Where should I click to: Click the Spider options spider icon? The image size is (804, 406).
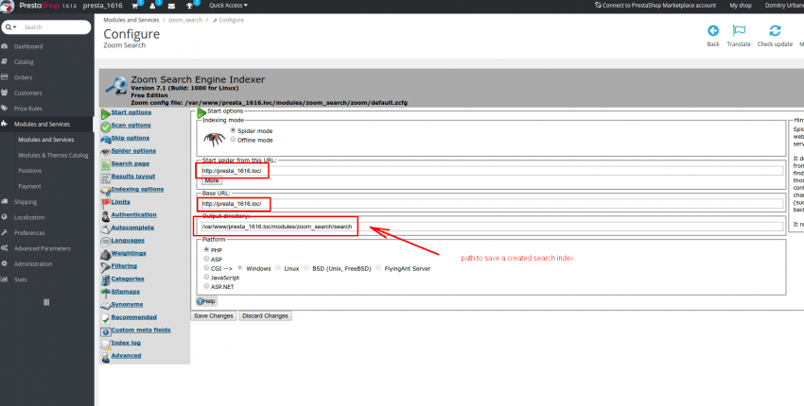click(x=106, y=152)
